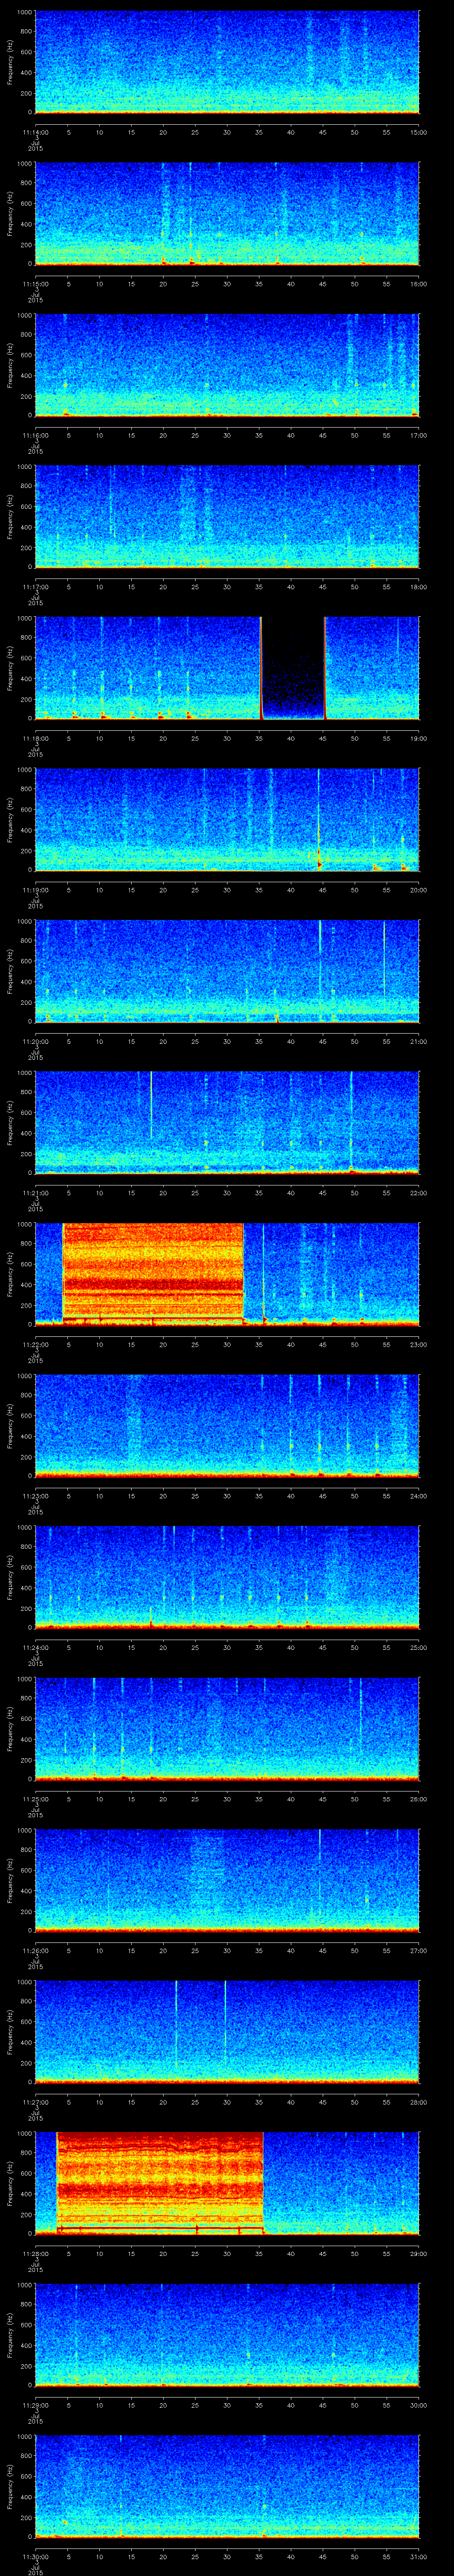Click the 11:21:00 start time label
The width and height of the screenshot is (454, 2576).
click(35, 1193)
